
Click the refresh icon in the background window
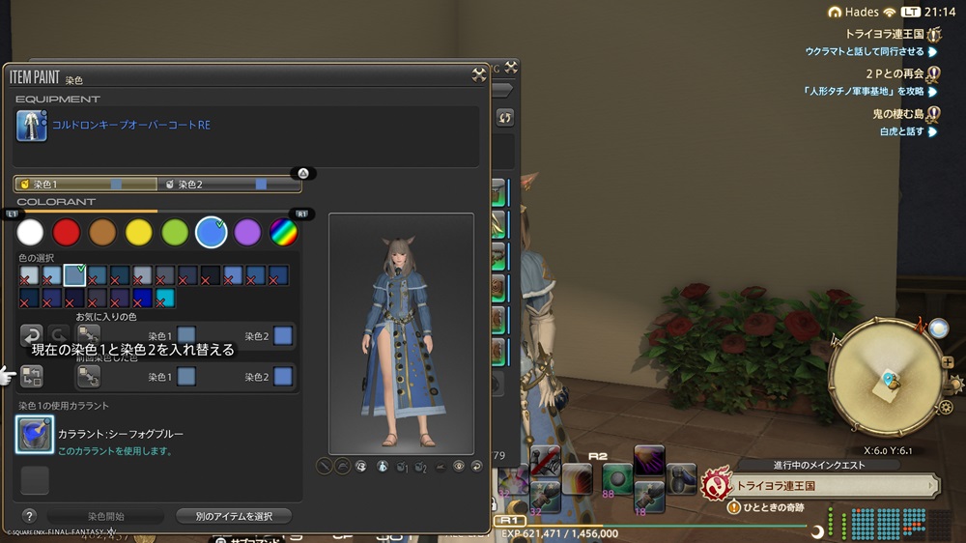click(504, 117)
